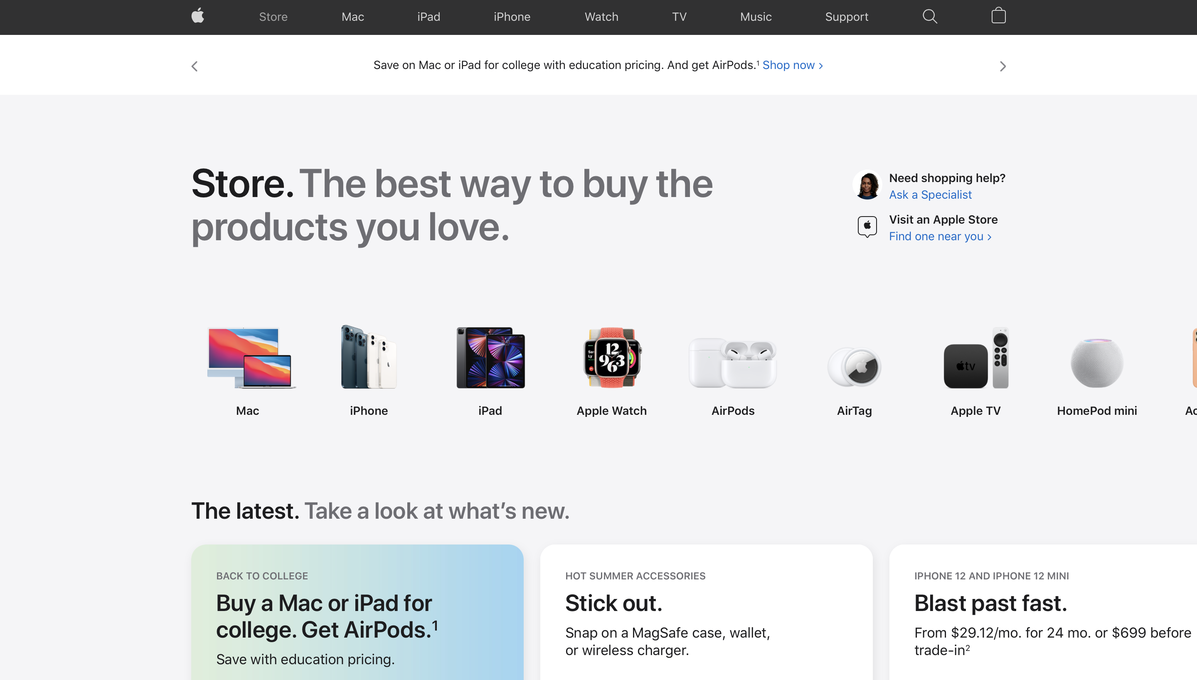Follow the Find one near you link
Viewport: 1197px width, 680px height.
coord(940,237)
